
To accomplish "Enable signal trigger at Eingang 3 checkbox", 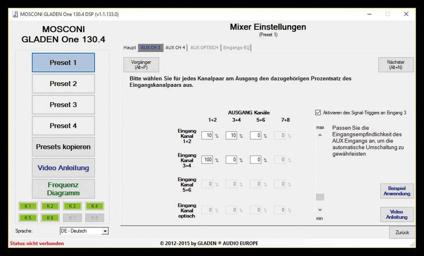I will (x=318, y=112).
